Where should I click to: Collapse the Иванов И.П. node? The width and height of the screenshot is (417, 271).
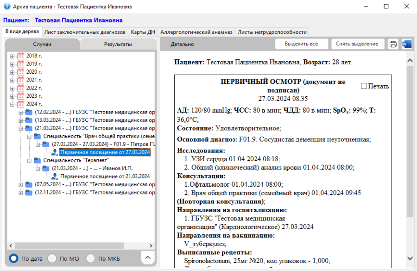pos(38,169)
